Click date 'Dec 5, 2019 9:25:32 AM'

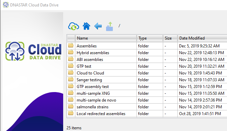pos(199,46)
